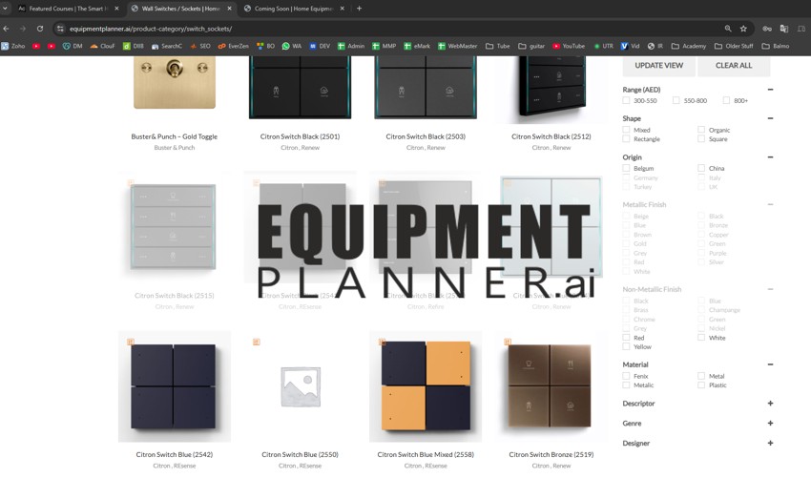The height and width of the screenshot is (478, 811).
Task: Open the Academy bookmarks folder
Action: pyautogui.click(x=689, y=46)
